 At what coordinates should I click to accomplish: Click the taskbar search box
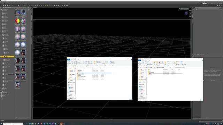coord(13,124)
